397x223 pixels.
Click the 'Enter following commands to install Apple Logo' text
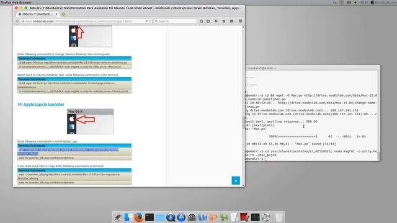coord(48,141)
